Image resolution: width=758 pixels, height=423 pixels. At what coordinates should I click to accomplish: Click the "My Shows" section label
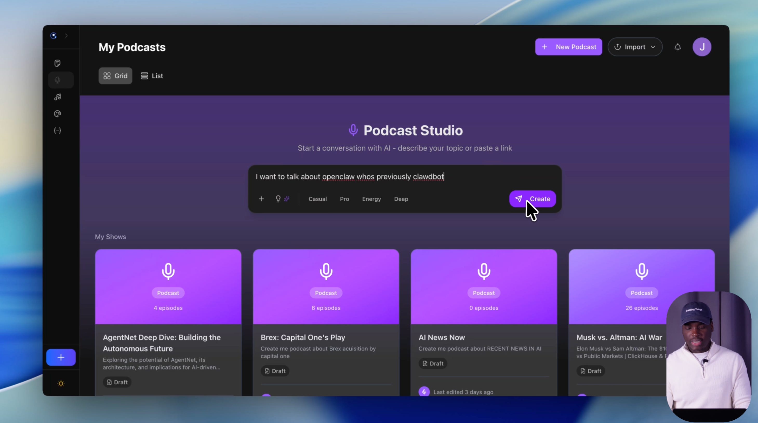click(110, 237)
